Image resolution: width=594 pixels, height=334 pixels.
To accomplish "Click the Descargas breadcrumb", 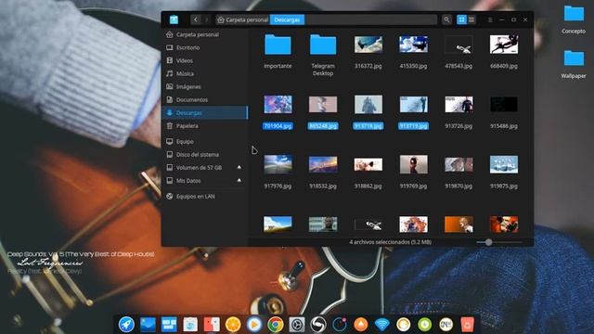I will (x=287, y=19).
